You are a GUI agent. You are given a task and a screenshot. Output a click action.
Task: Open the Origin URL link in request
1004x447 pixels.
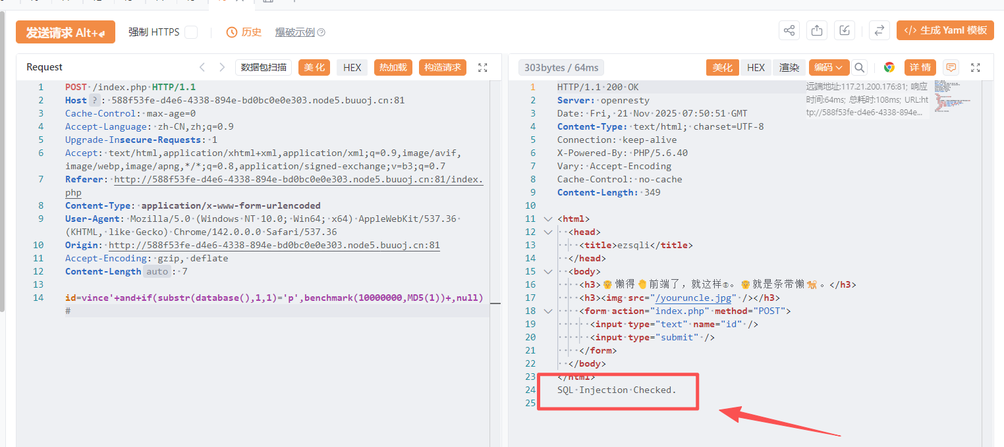pyautogui.click(x=274, y=246)
